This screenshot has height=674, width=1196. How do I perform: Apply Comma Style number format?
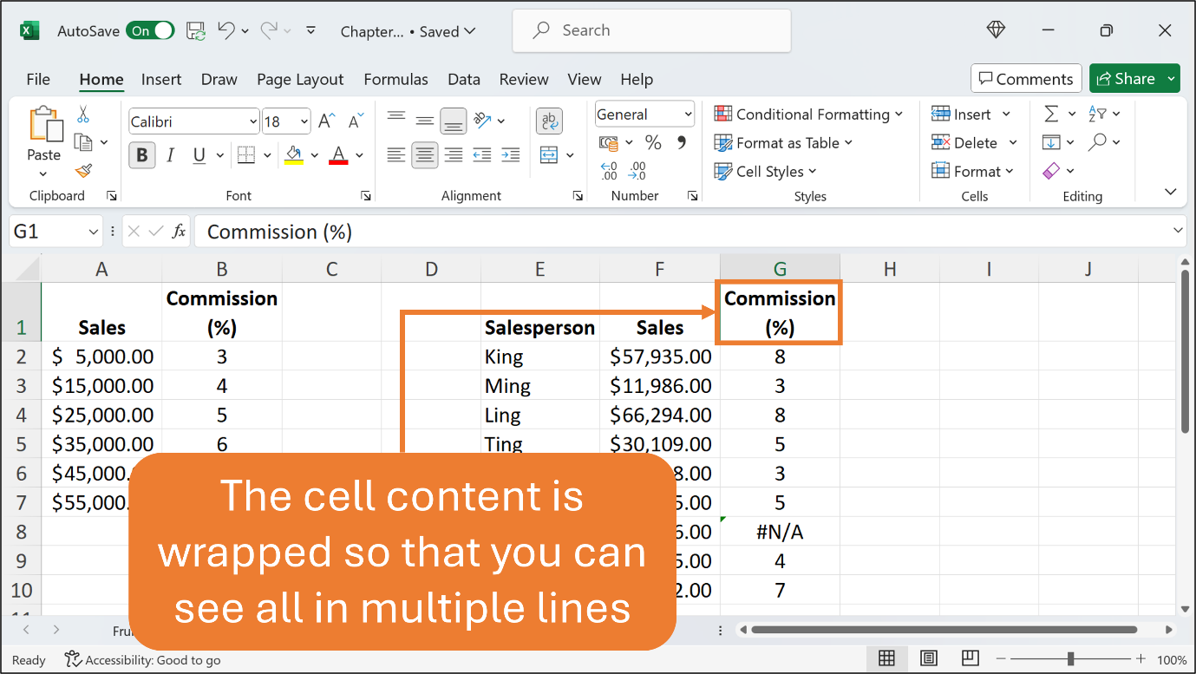(x=681, y=142)
